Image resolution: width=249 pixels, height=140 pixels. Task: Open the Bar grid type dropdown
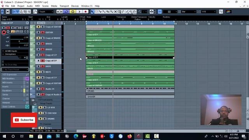coord(189,12)
